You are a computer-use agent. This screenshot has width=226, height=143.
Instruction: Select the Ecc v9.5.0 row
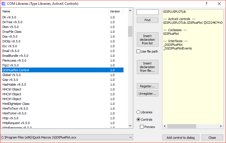click(63, 46)
